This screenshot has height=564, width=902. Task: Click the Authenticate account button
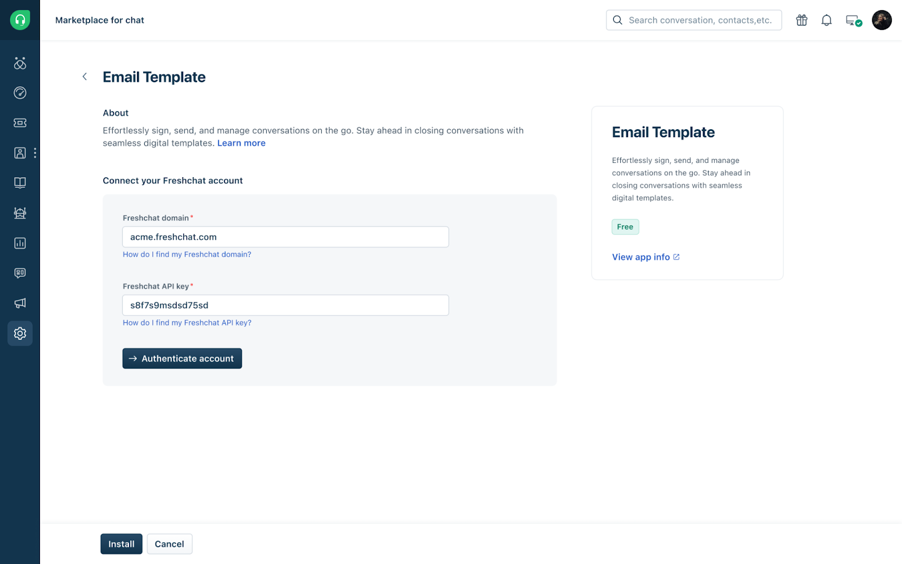click(182, 359)
